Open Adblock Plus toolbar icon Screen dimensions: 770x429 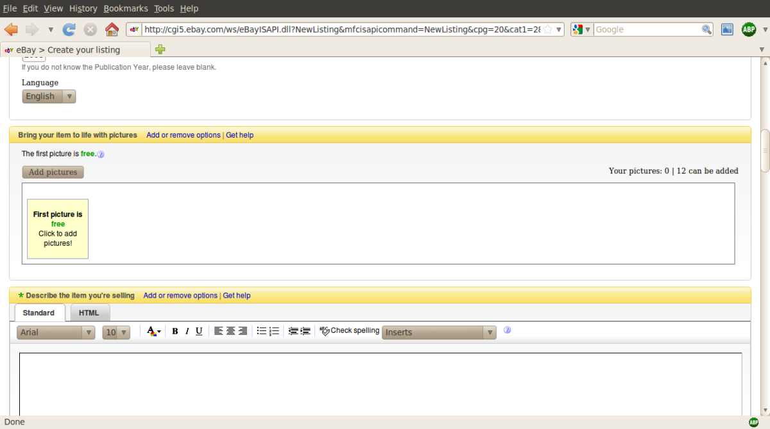point(748,29)
